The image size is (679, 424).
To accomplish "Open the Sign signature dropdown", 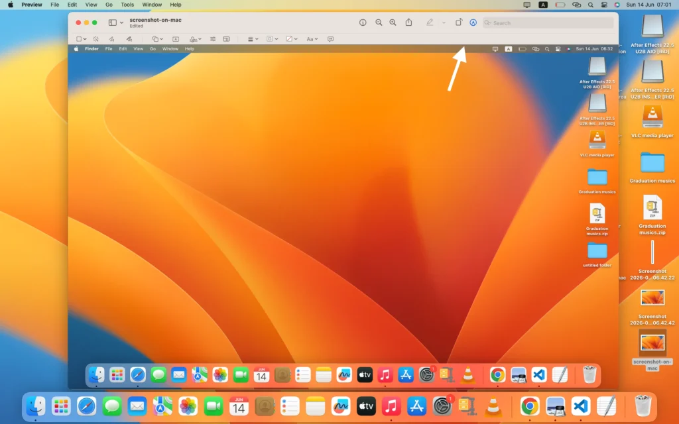I will pyautogui.click(x=196, y=39).
